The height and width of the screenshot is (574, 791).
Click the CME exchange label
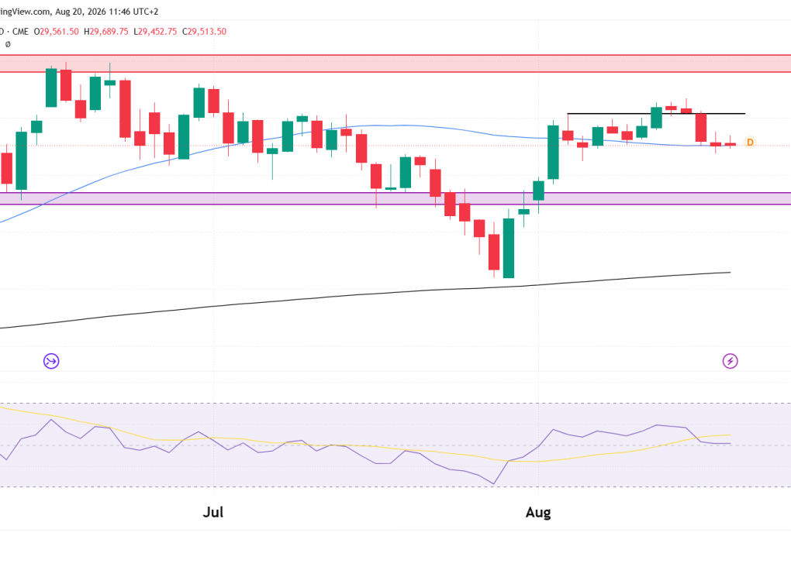pos(21,31)
